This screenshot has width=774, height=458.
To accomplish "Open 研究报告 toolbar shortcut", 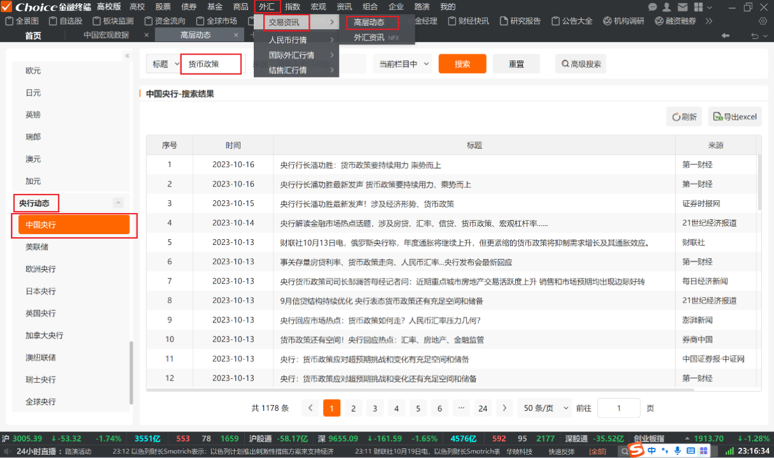I will pos(519,21).
